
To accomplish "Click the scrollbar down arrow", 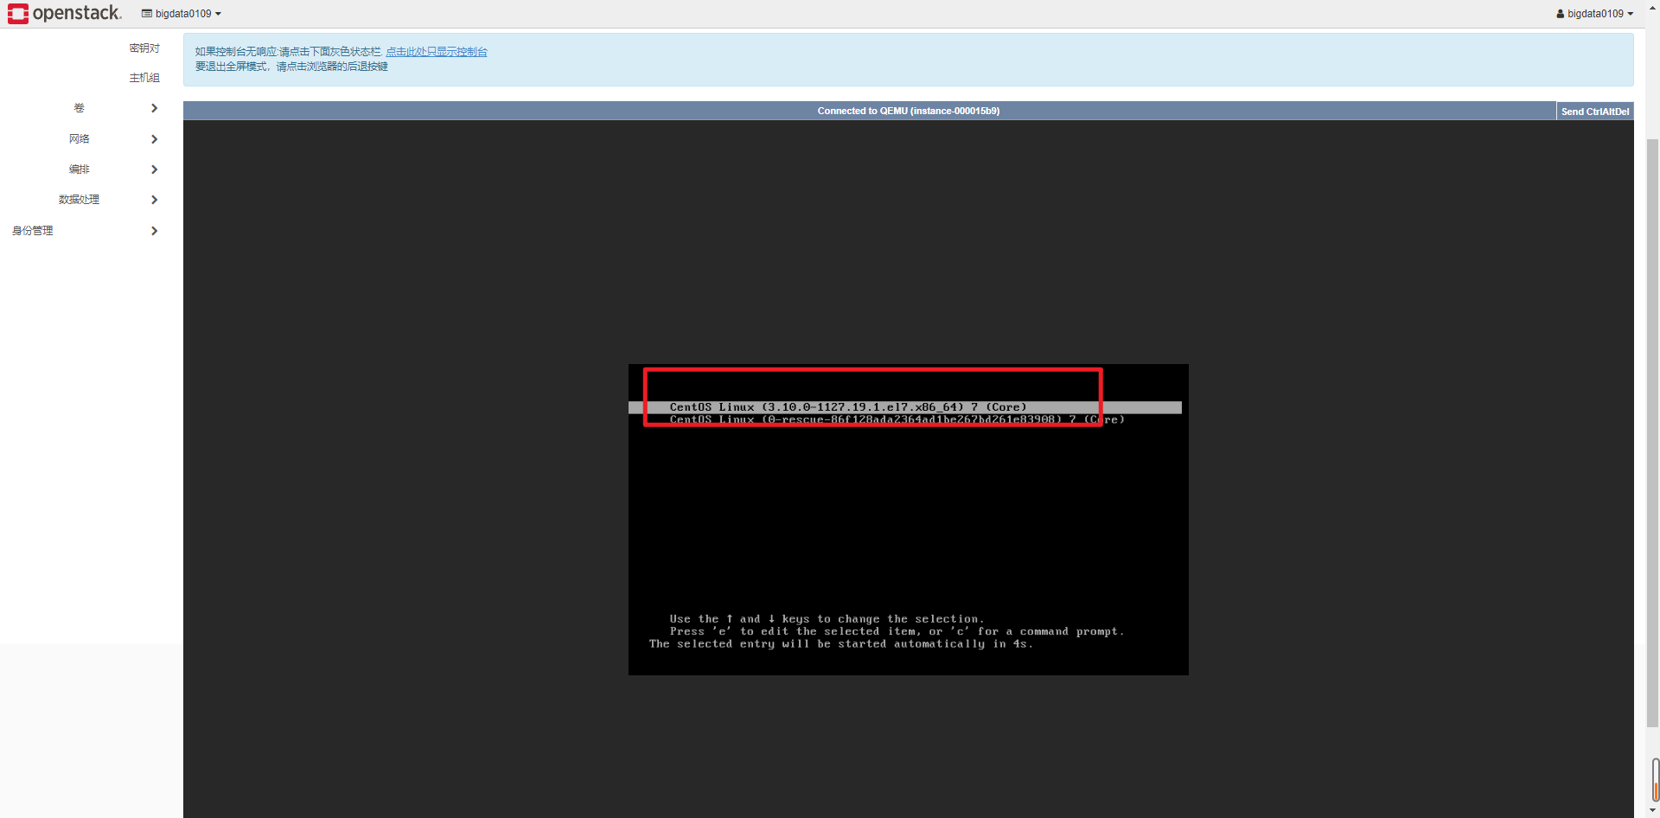I will tap(1652, 811).
